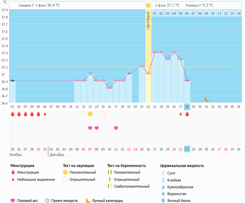245x203 pixels.
Task: Click the small spotting drop on day 27
Action: pos(180,114)
